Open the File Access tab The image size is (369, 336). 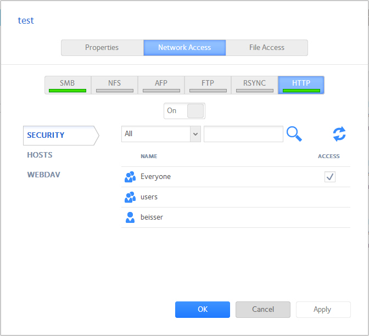(x=267, y=48)
